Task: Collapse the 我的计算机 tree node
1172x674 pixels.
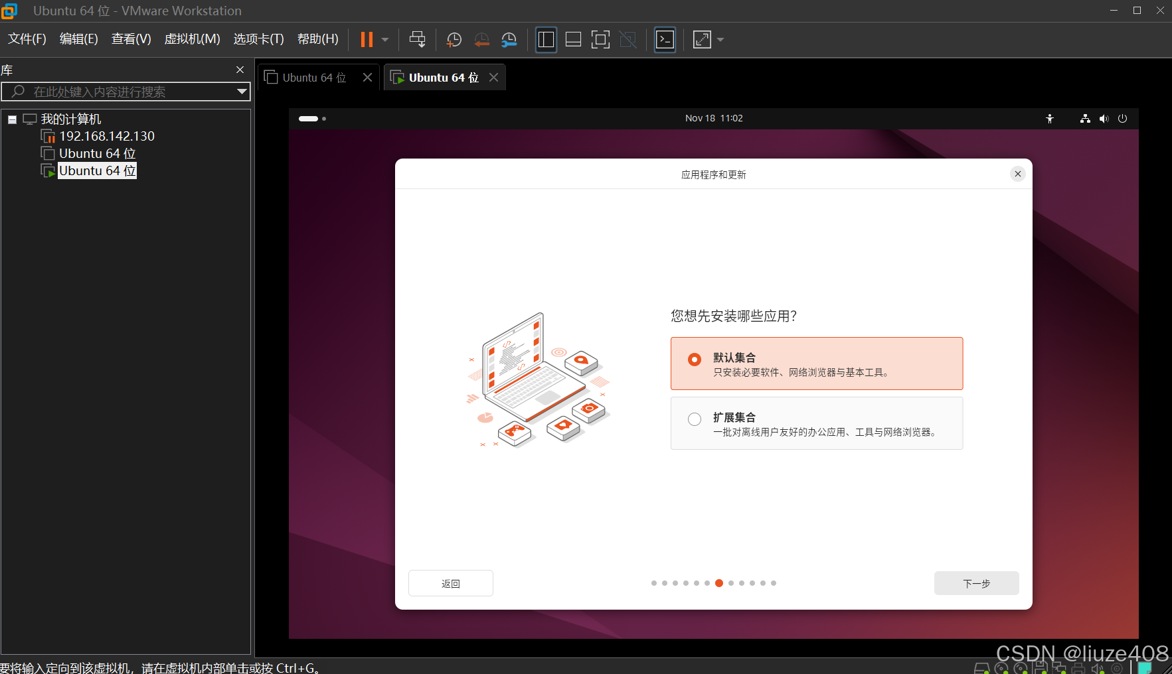Action: click(x=12, y=119)
